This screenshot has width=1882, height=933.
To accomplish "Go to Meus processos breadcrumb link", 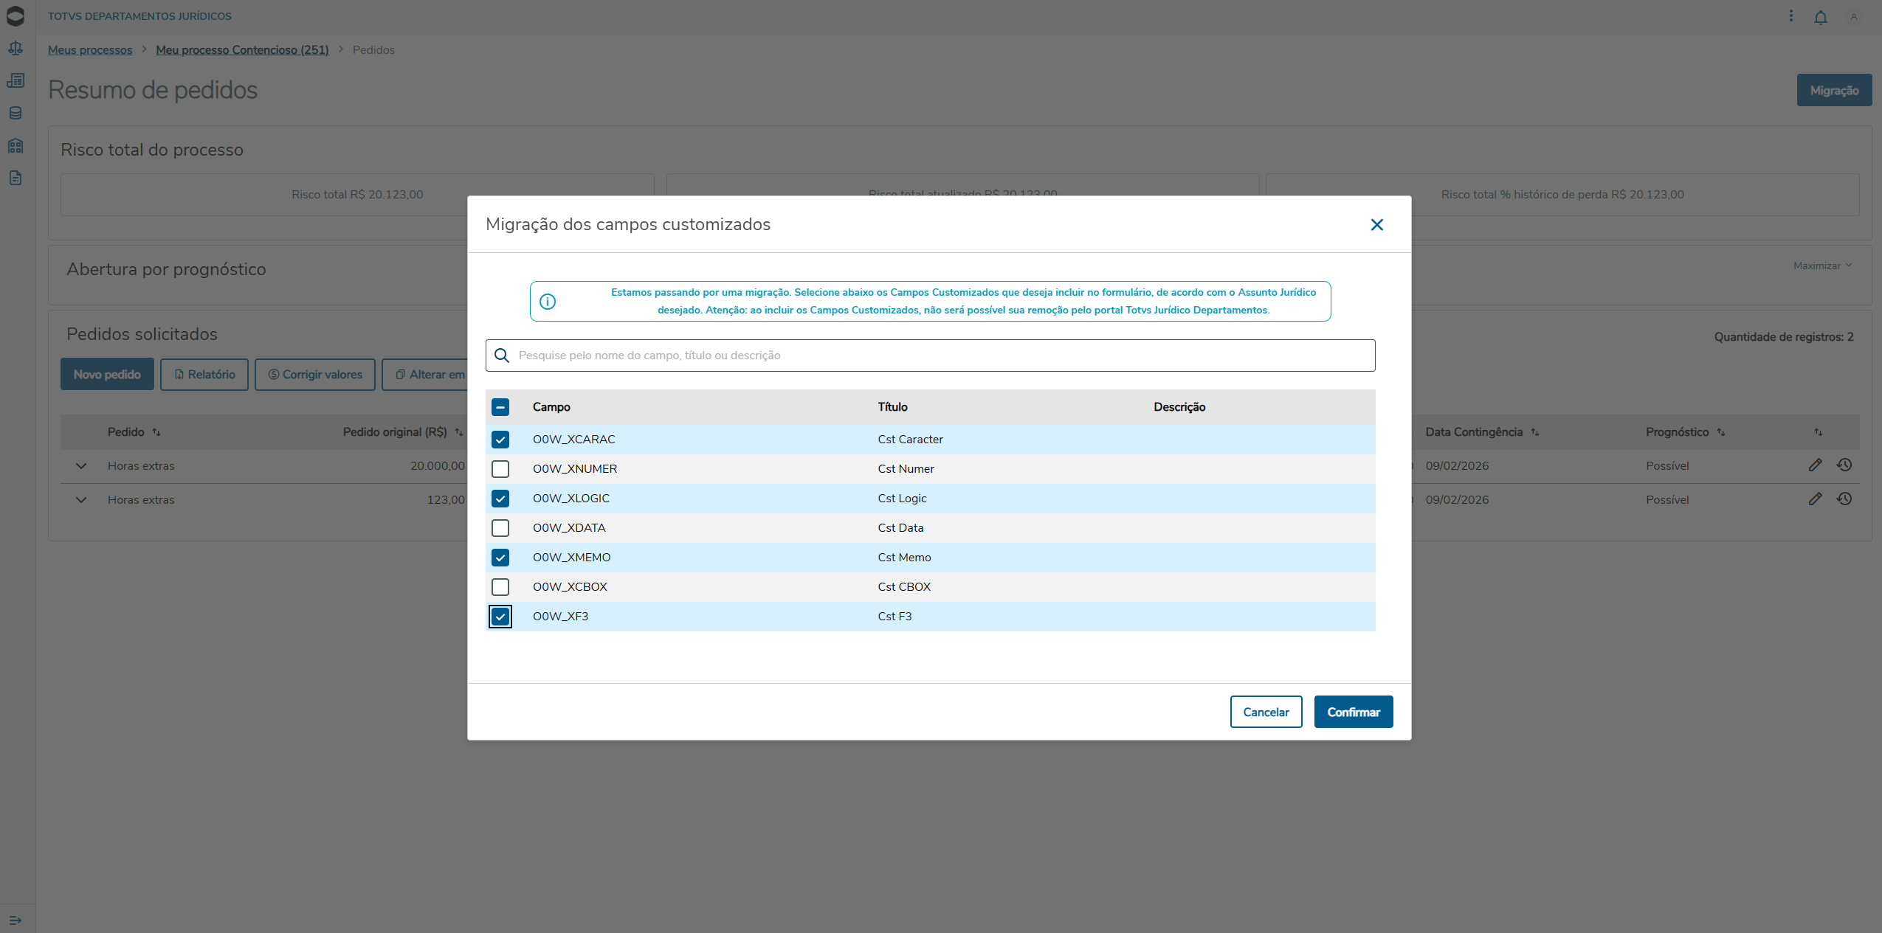I will click(90, 50).
